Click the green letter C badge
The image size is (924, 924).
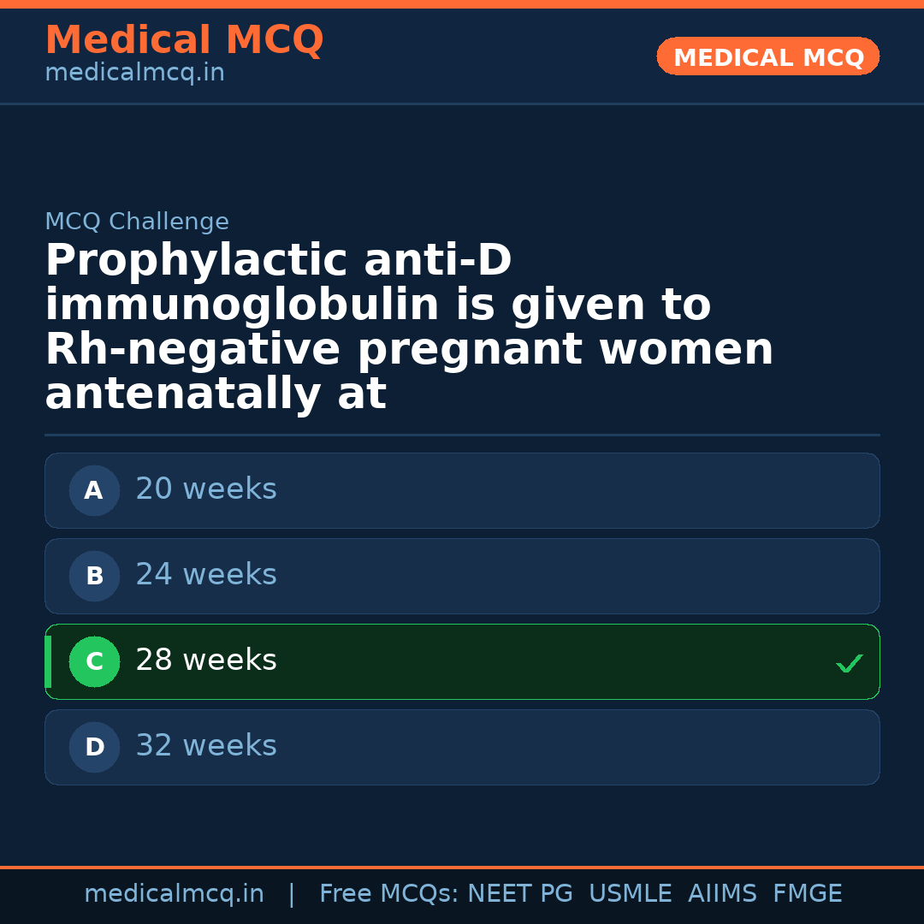click(x=94, y=661)
